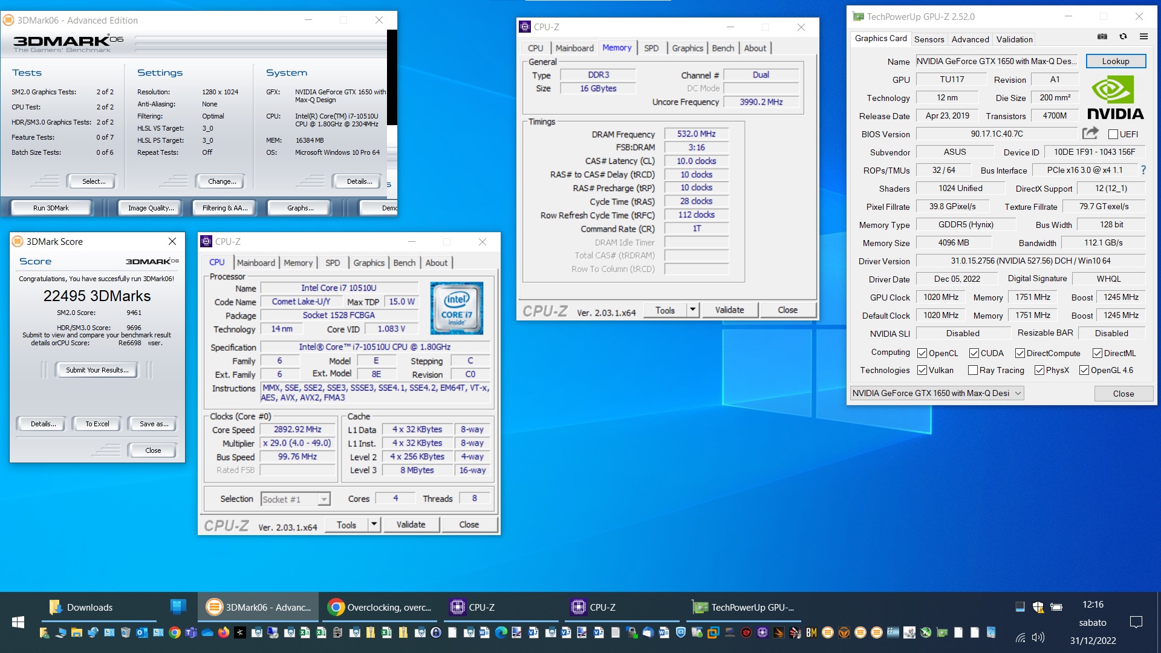Screen dimensions: 1161x653
Task: Click the battery power tray icon
Action: pos(1056,606)
